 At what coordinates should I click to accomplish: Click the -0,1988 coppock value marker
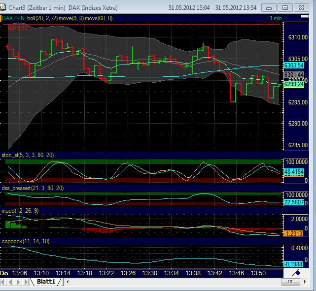click(293, 264)
